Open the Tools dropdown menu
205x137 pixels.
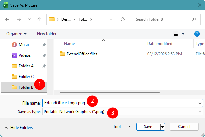122,127
